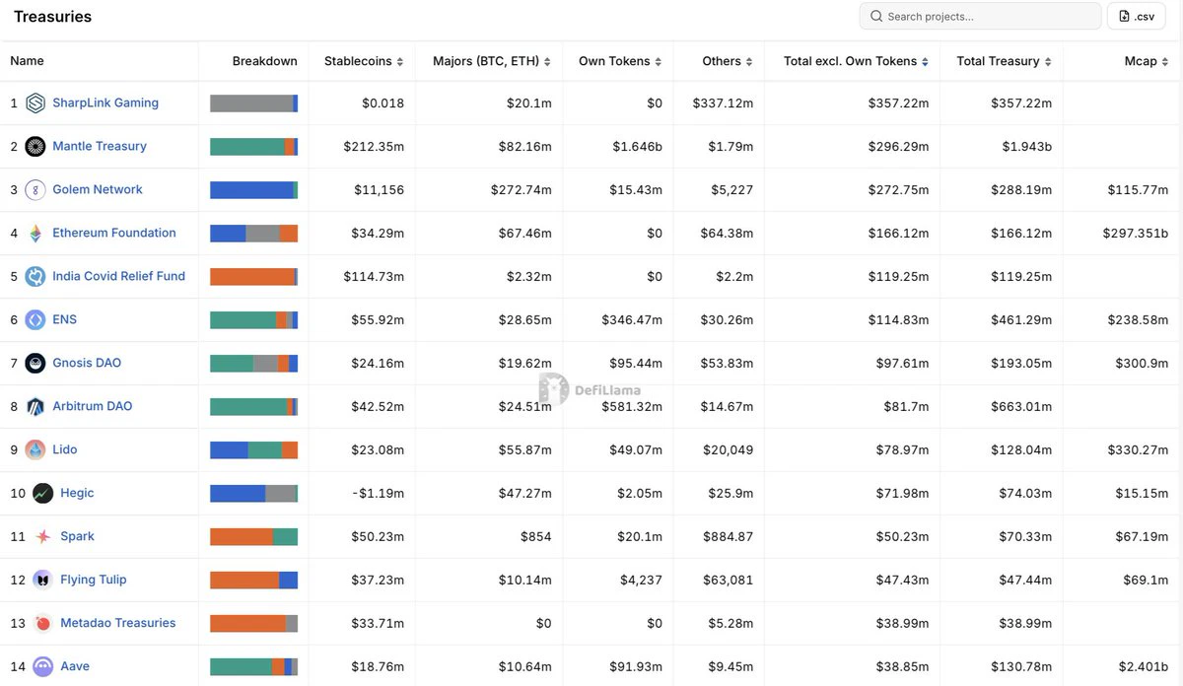Click the Lido breakdown bar
Screen dimensions: 1183x686
point(253,449)
